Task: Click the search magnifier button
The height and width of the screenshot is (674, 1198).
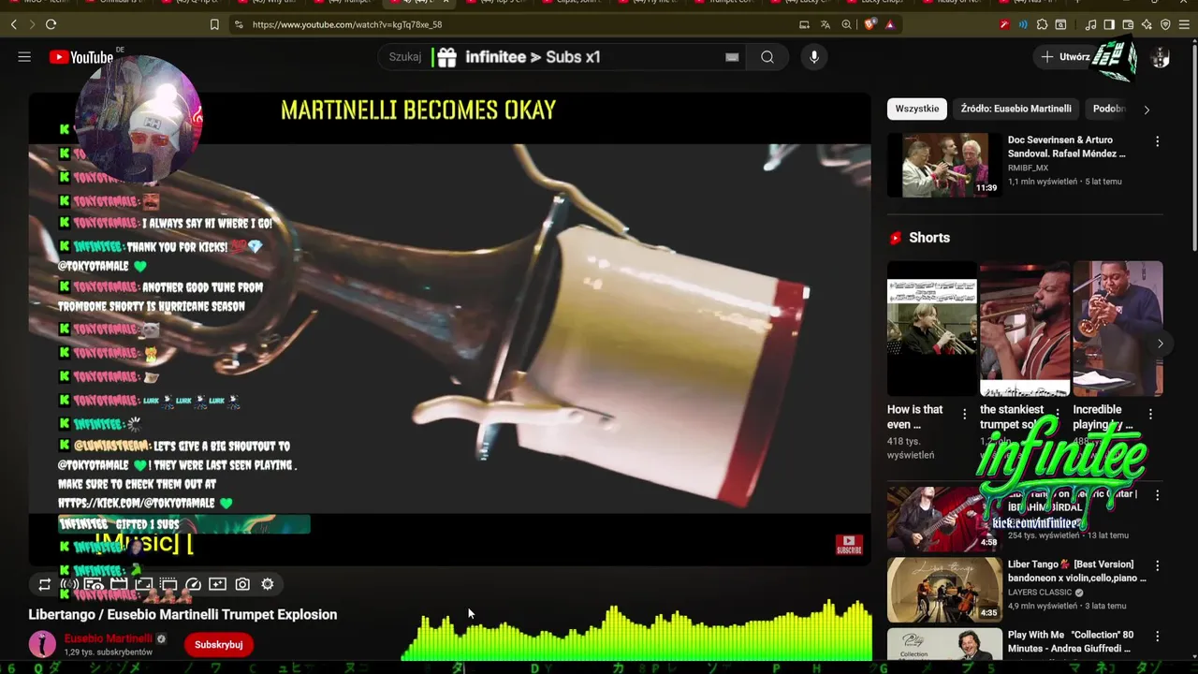Action: pos(767,57)
